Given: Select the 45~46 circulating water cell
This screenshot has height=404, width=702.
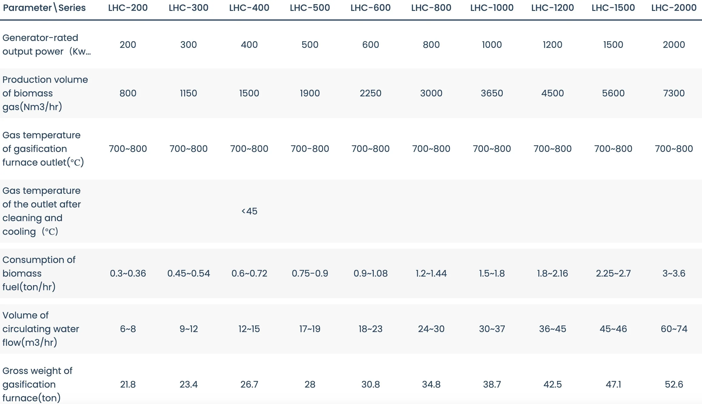Looking at the screenshot, I should click(x=613, y=329).
